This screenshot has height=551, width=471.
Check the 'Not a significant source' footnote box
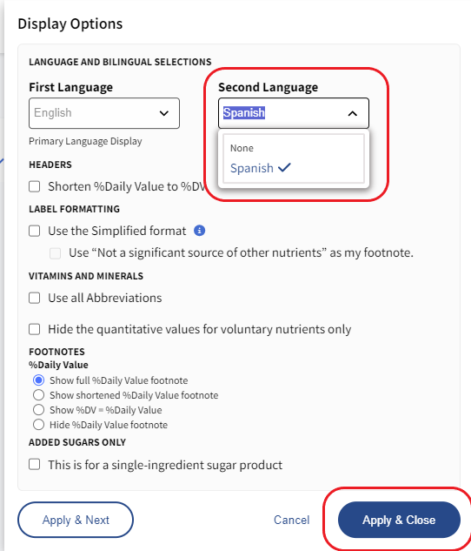tap(55, 253)
